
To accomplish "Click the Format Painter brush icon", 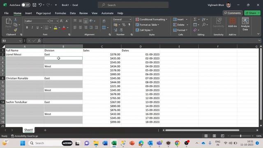I will click(x=16, y=30).
